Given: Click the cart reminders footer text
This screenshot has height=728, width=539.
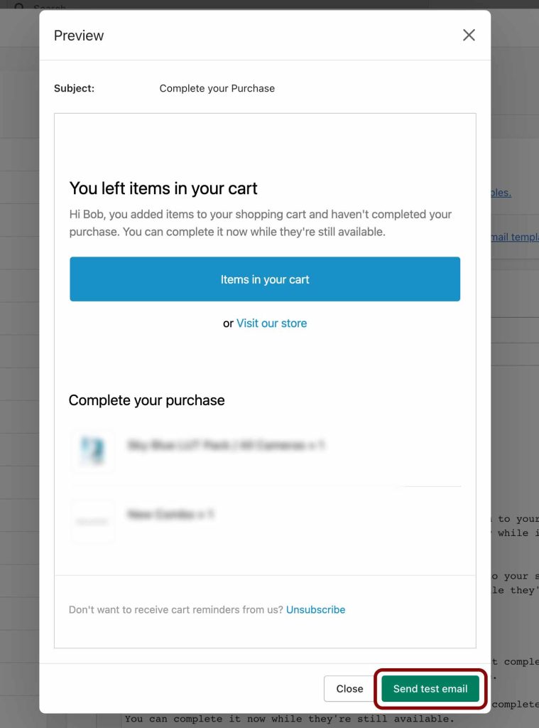Looking at the screenshot, I should [176, 609].
